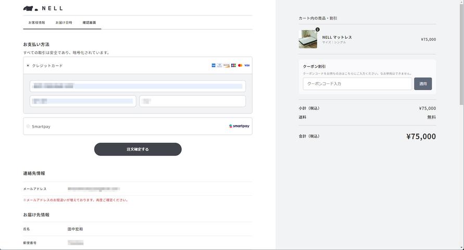Go to the お届け日時 step tab
Screen dimensions: 464x250
64,22
